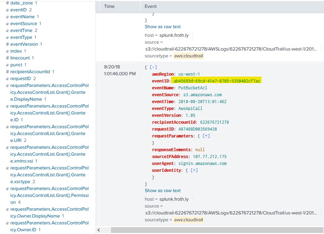Show raw text for the PutBucketAcl event
Viewport: 324px width, 234px height.
163,191
